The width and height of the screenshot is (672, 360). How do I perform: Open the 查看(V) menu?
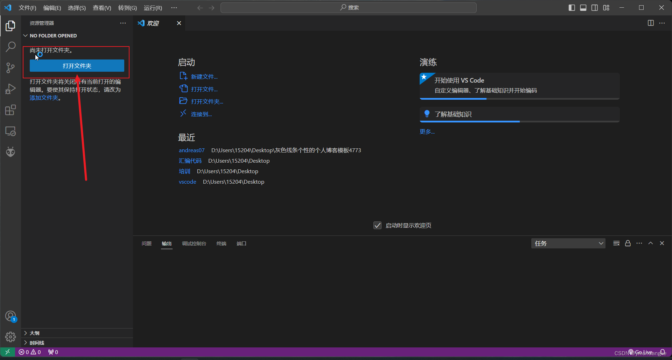(x=102, y=8)
